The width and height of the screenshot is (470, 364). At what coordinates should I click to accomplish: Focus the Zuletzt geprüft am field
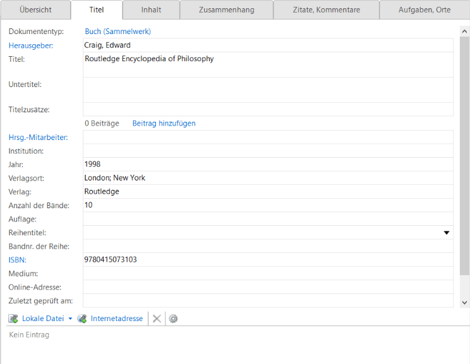tap(268, 300)
